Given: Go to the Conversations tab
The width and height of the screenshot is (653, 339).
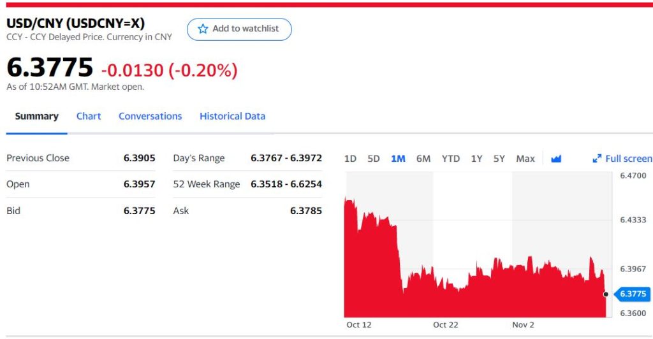Looking at the screenshot, I should click(150, 116).
